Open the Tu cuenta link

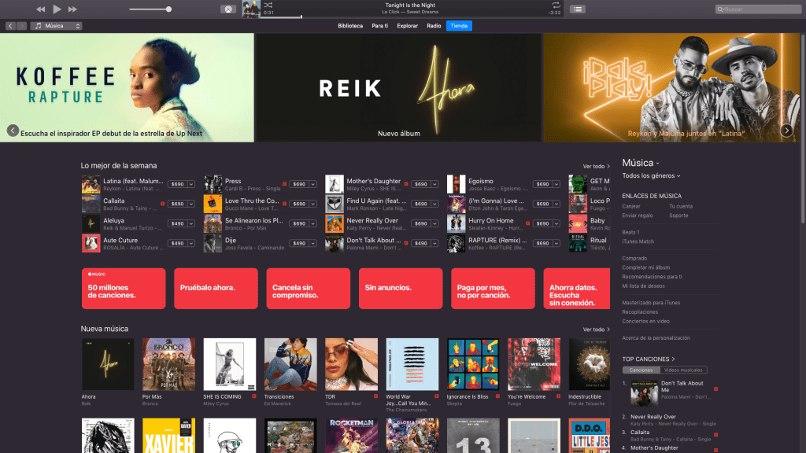[x=681, y=207]
